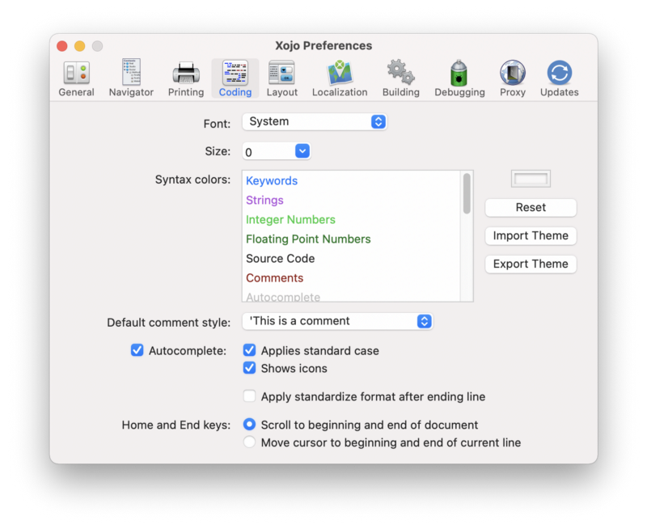Open the Proxy preferences pane
Image resolution: width=647 pixels, height=529 pixels.
pyautogui.click(x=513, y=78)
